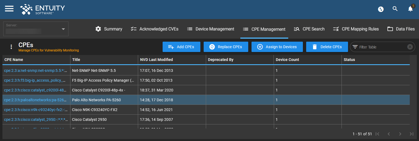Viewport: 419px width, 141px height.
Task: Open the Acknowledged CVEs tab
Action: click(x=154, y=29)
